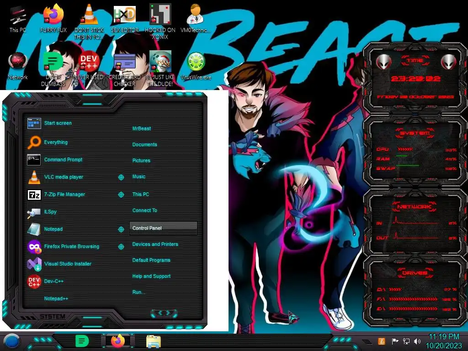Open Devices and Printers
The height and width of the screenshot is (351, 468).
(155, 244)
